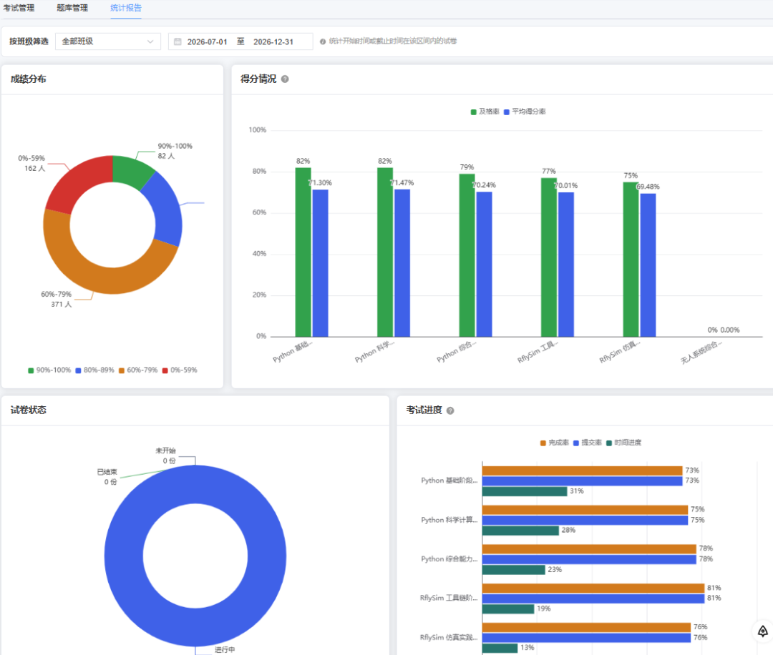Toggle 平均得分率 legend in score chart
Screen dimensions: 773x655
[x=525, y=112]
